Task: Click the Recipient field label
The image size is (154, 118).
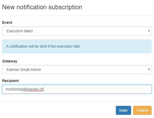Action: pos(11,81)
